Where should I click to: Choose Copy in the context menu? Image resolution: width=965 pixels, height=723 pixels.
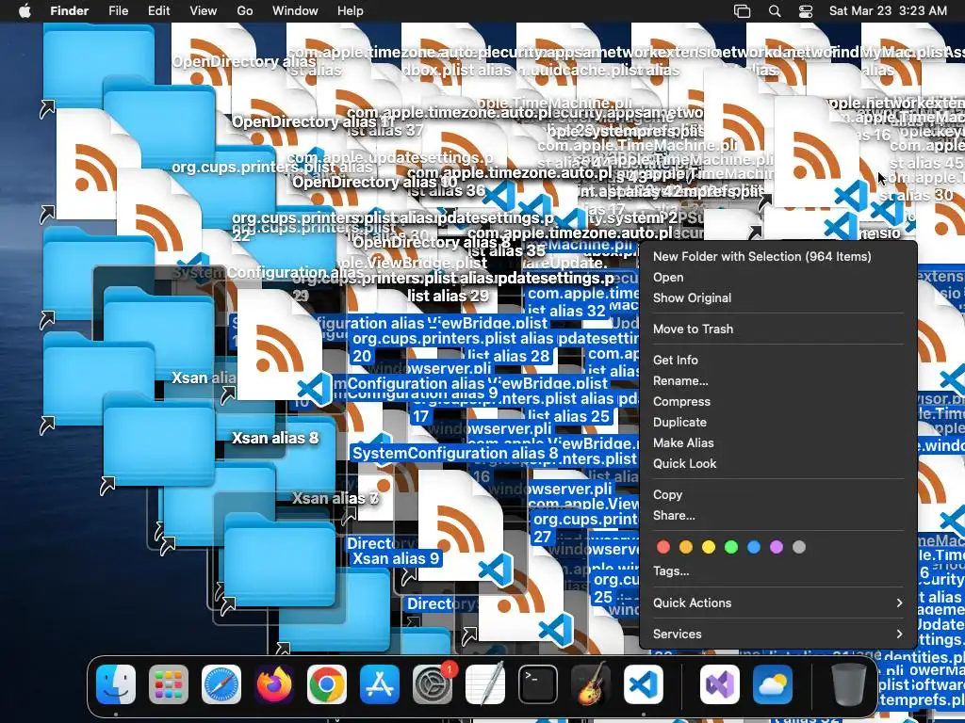click(x=778, y=495)
